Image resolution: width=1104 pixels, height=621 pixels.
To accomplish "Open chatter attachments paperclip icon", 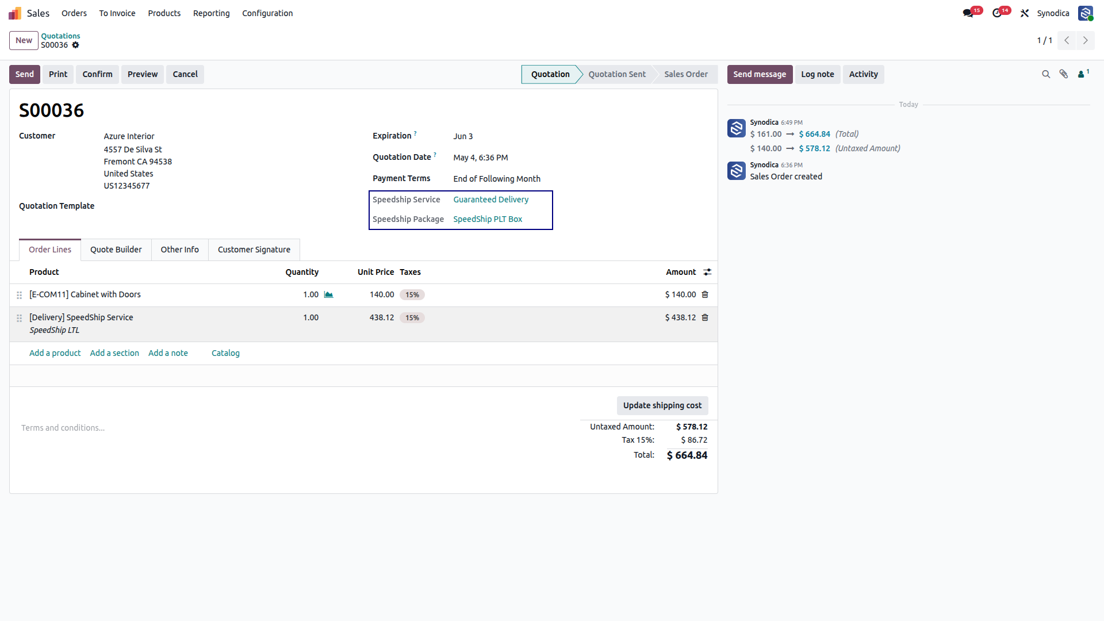I will (1064, 74).
